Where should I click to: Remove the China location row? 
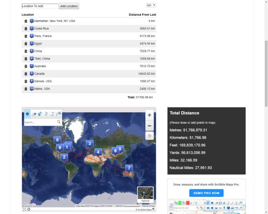pyautogui.click(x=26, y=51)
